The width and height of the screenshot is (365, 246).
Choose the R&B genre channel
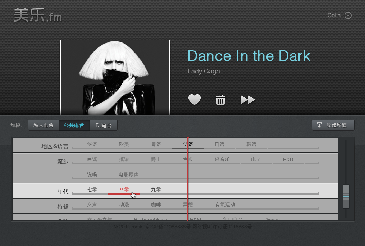coord(288,159)
